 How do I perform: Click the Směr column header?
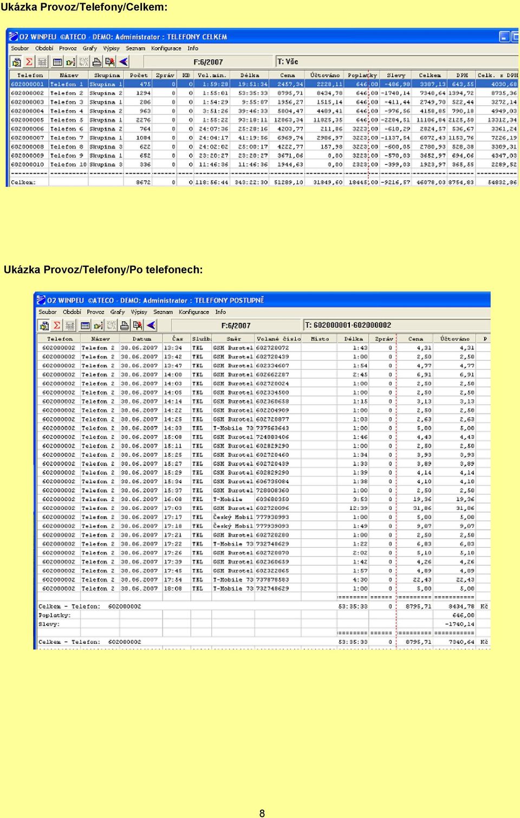(233, 339)
